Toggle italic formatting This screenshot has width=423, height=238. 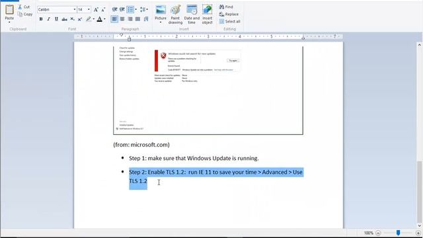(48, 19)
